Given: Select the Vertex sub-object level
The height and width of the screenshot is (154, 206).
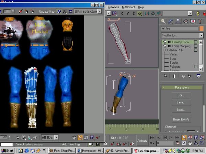Looking at the screenshot, I should [x=173, y=54].
